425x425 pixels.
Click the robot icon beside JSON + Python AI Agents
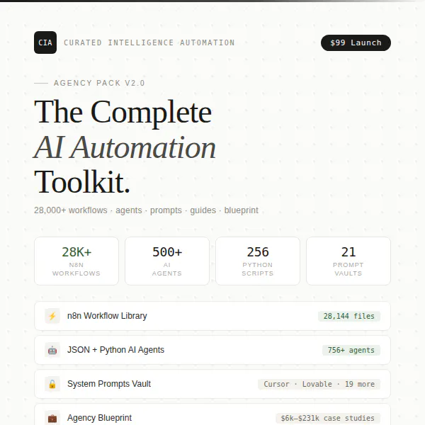click(52, 350)
